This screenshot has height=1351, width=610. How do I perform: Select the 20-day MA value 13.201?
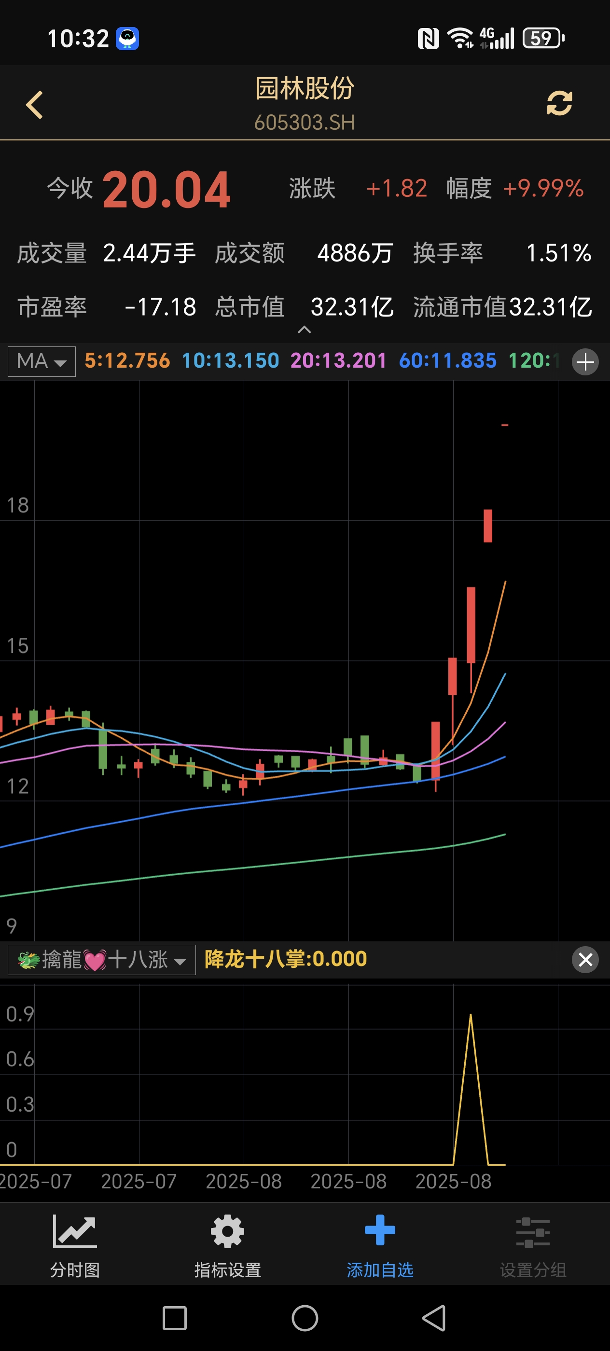click(x=338, y=361)
